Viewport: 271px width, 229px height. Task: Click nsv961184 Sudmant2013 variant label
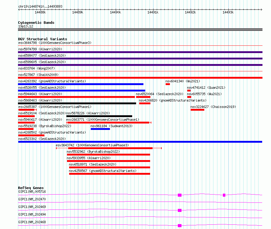[x=111, y=126]
